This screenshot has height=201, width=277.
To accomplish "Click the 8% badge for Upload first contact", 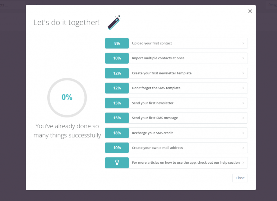I will coord(117,43).
